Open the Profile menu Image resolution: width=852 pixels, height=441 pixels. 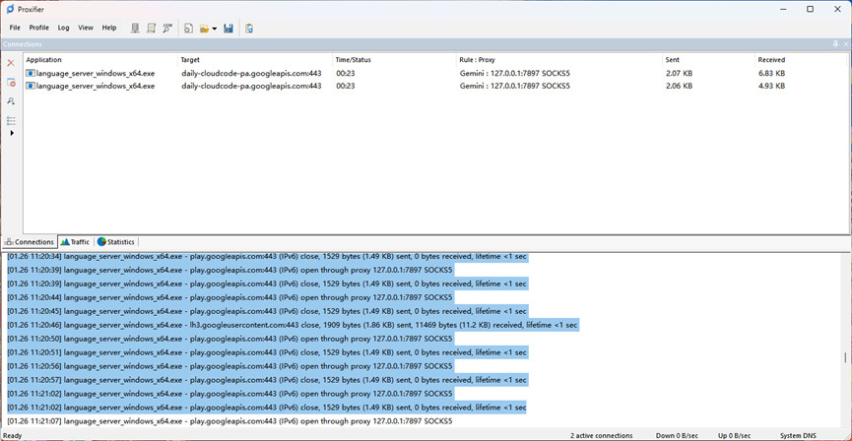(x=39, y=28)
